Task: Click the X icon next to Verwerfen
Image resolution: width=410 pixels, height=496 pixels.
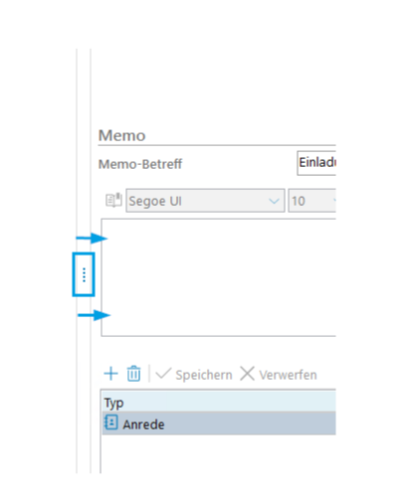Action: (247, 374)
